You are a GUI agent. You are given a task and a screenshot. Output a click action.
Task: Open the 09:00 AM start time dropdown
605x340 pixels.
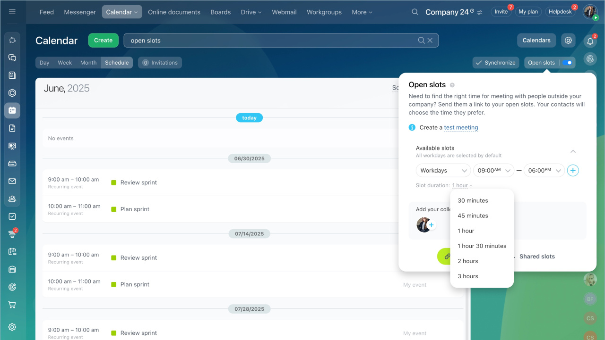coord(493,171)
